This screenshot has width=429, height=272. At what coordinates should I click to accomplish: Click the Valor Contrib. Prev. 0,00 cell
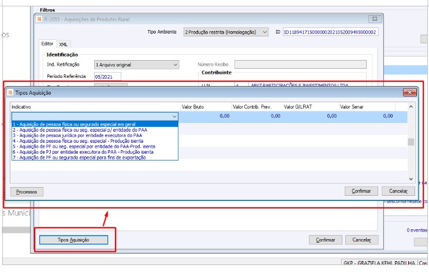(257, 116)
